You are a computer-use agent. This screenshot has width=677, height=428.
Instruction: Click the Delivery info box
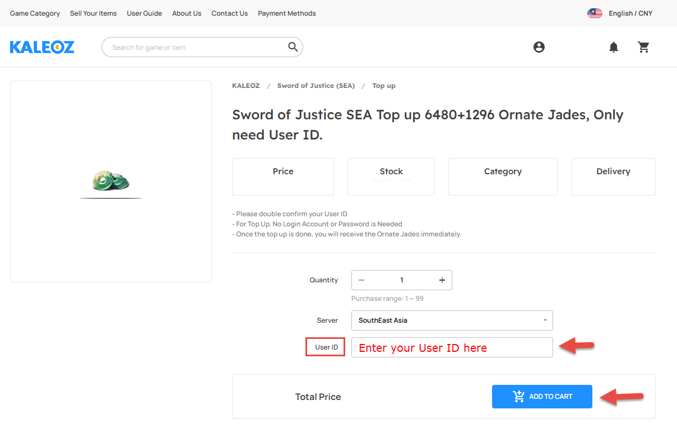(x=613, y=176)
